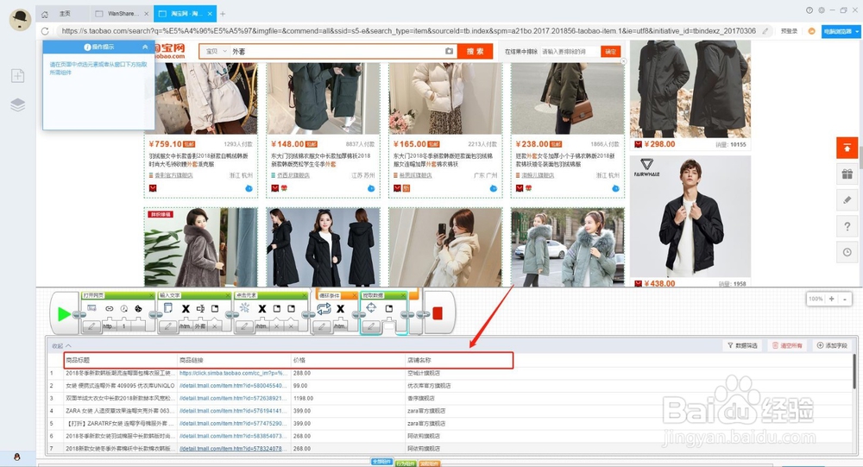Close the 挖取数据 workflow block
The image size is (863, 467).
[x=402, y=296]
